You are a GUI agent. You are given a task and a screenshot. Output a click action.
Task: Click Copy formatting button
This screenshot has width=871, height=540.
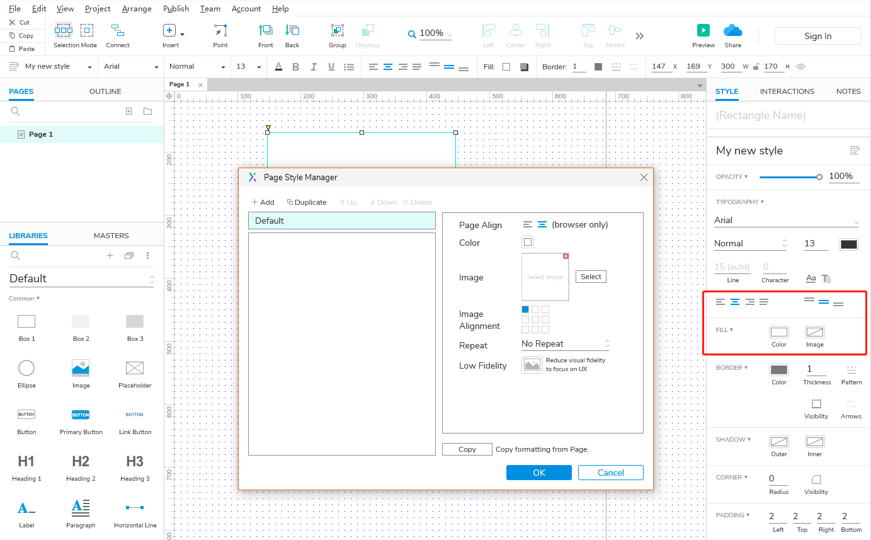467,449
